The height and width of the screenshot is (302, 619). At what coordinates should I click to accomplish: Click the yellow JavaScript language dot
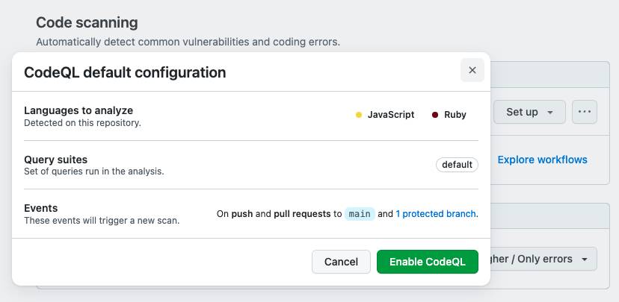coord(359,115)
